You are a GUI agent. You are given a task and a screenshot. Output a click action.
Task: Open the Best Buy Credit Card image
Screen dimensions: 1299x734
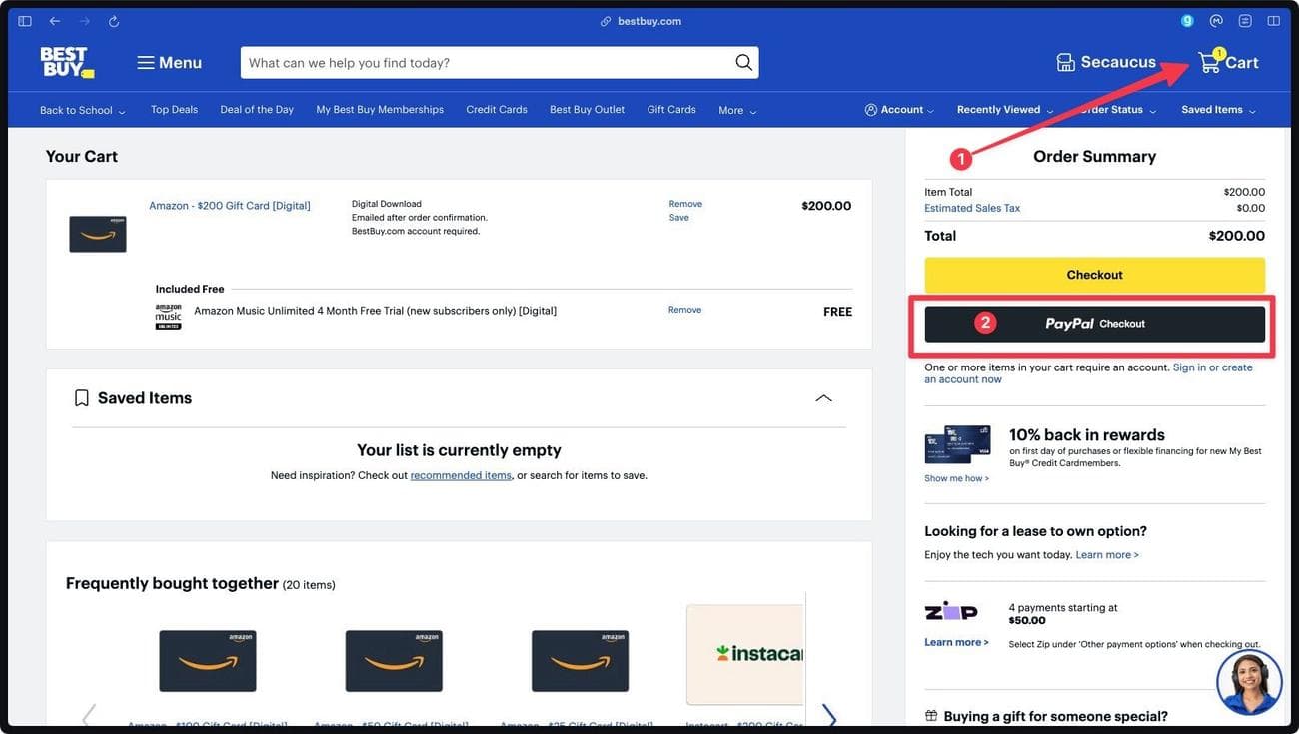[x=957, y=444]
